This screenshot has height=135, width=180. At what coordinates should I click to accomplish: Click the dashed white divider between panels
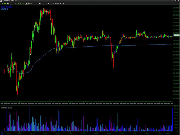coord(87,104)
